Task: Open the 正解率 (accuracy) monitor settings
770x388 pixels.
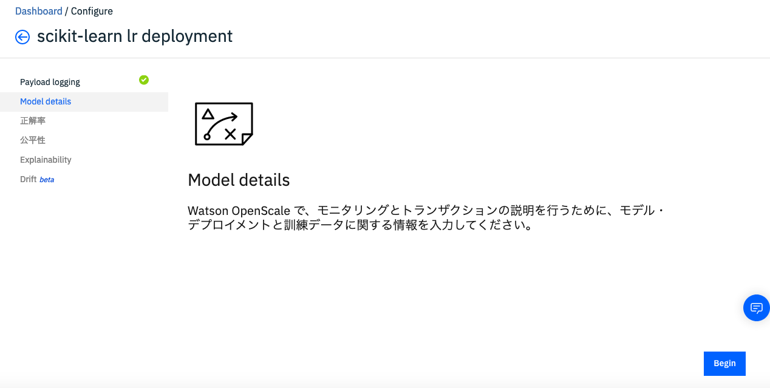Action: coord(33,120)
